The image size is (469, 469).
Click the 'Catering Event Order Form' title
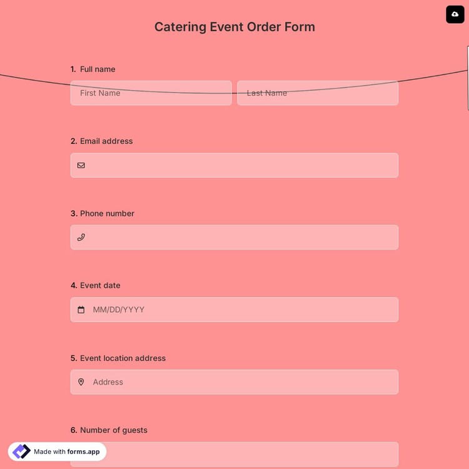[234, 27]
